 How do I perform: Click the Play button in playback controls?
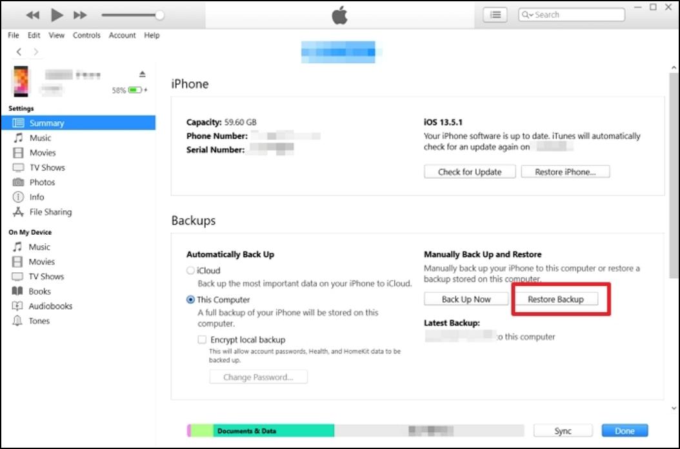tap(57, 15)
